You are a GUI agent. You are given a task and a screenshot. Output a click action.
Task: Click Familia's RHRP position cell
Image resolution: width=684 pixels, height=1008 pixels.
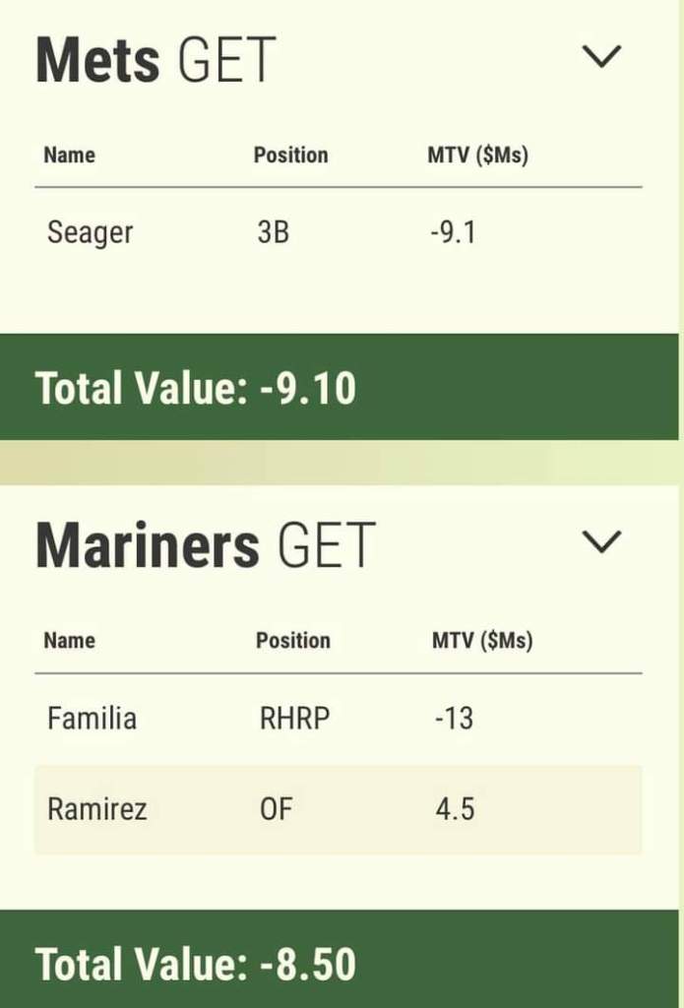tap(294, 719)
